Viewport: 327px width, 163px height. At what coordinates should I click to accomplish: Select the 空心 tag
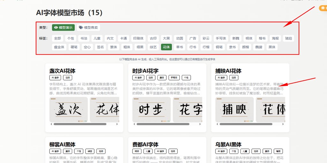click(x=87, y=47)
